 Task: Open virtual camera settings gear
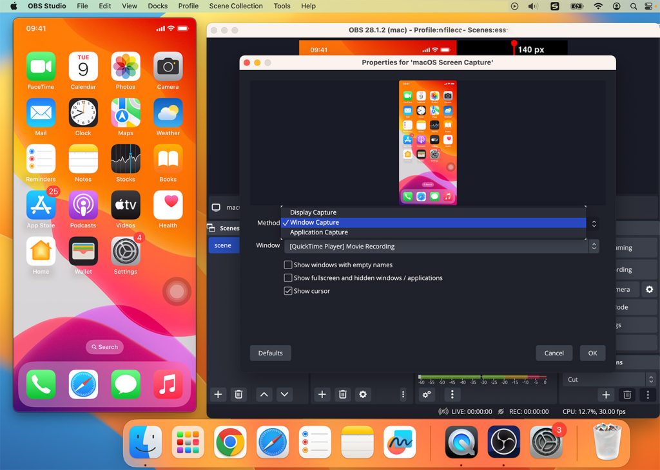point(649,290)
